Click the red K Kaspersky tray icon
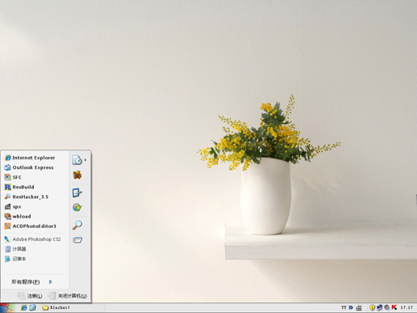This screenshot has height=313, width=417. point(394,307)
